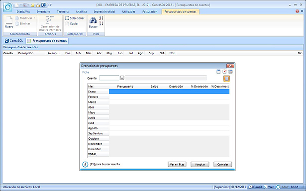
Task: Select the Marzo row
Action: [158, 102]
